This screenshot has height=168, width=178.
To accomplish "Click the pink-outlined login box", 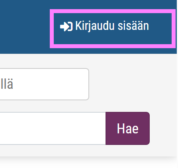I will [x=113, y=29].
